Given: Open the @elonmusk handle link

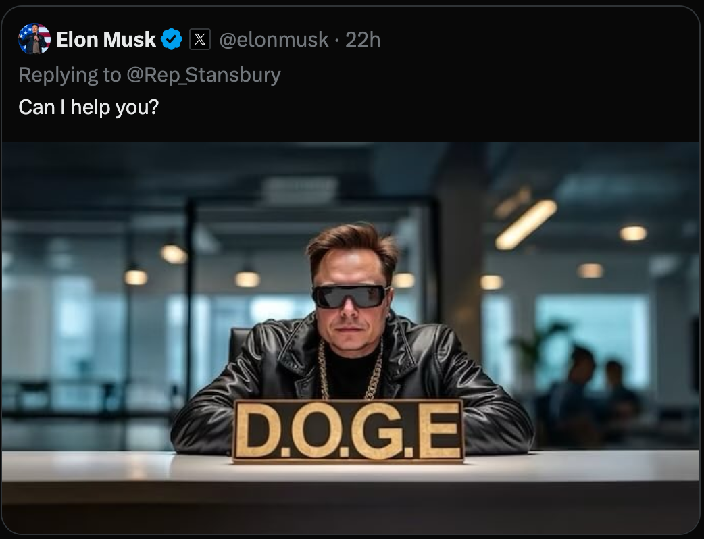Looking at the screenshot, I should click(x=274, y=40).
